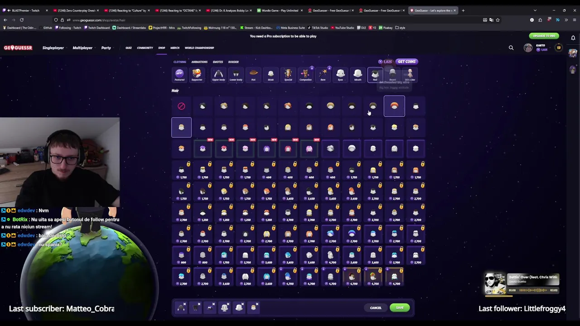This screenshot has height=326, width=580.
Task: Select the Skin color category
Action: (x=410, y=75)
